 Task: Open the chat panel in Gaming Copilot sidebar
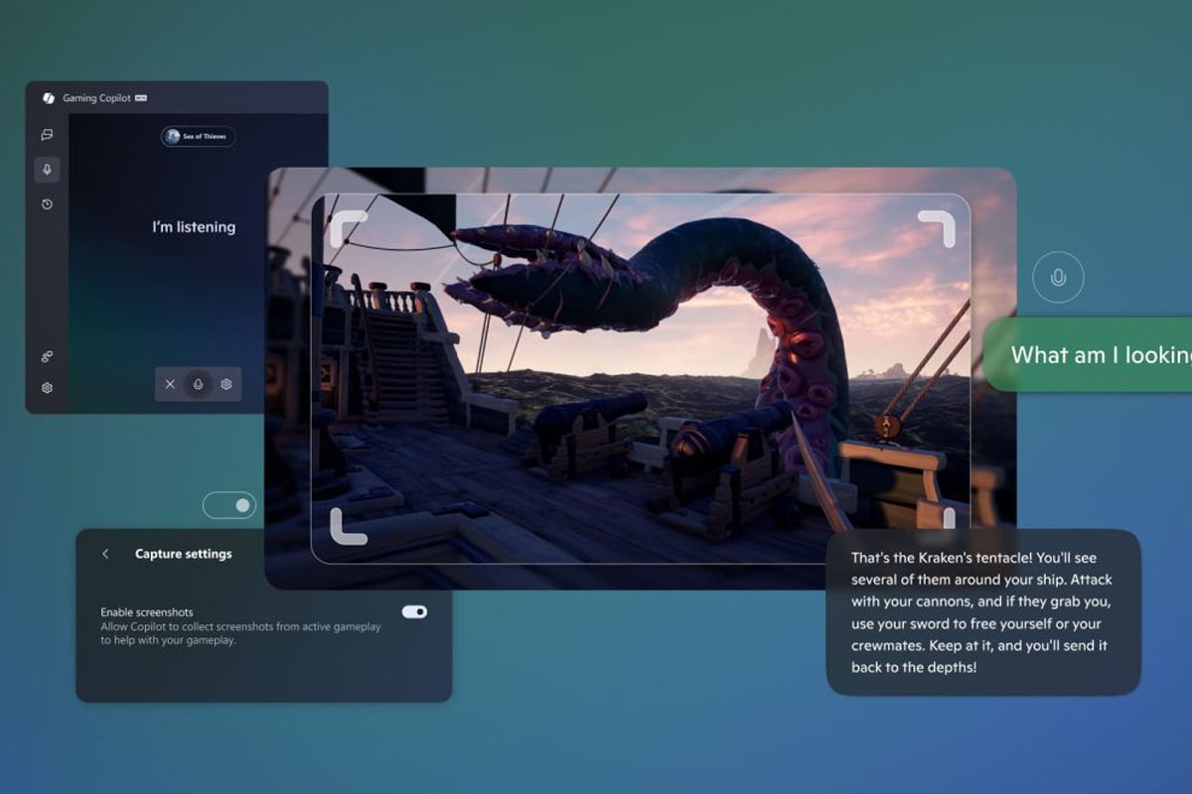click(46, 136)
